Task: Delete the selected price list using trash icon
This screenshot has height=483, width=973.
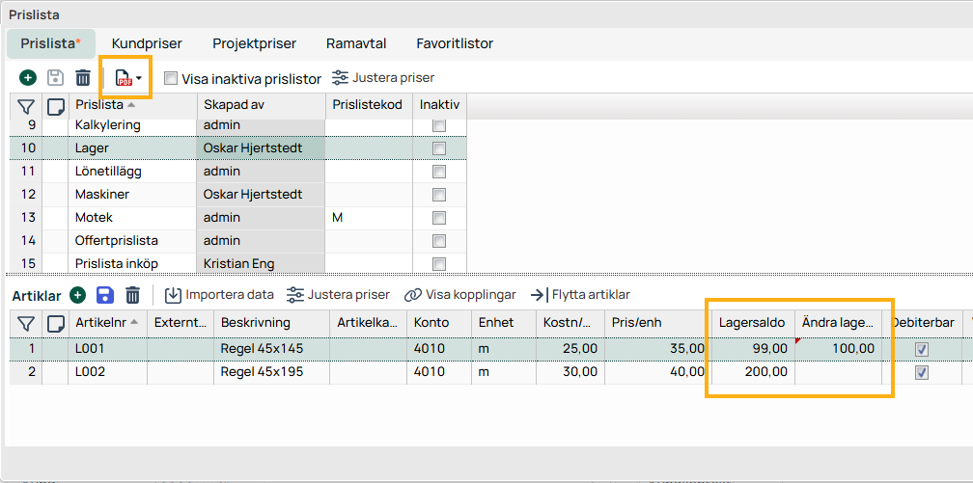Action: coord(83,78)
